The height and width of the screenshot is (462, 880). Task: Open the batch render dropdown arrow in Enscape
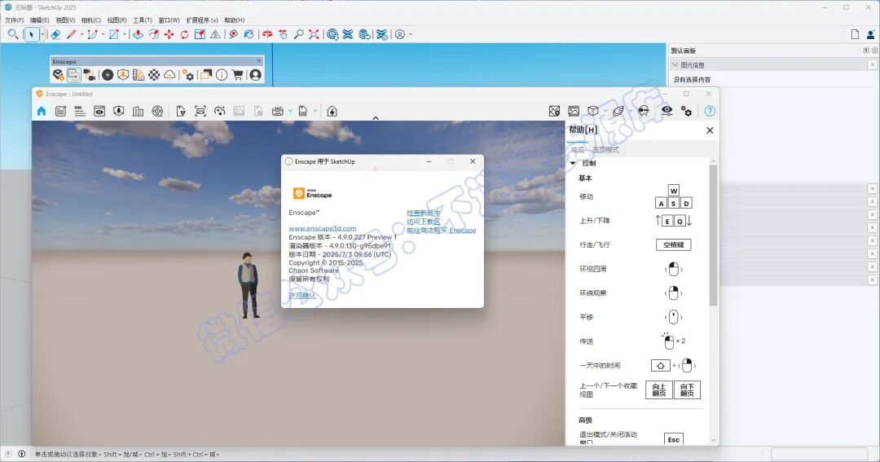(290, 111)
